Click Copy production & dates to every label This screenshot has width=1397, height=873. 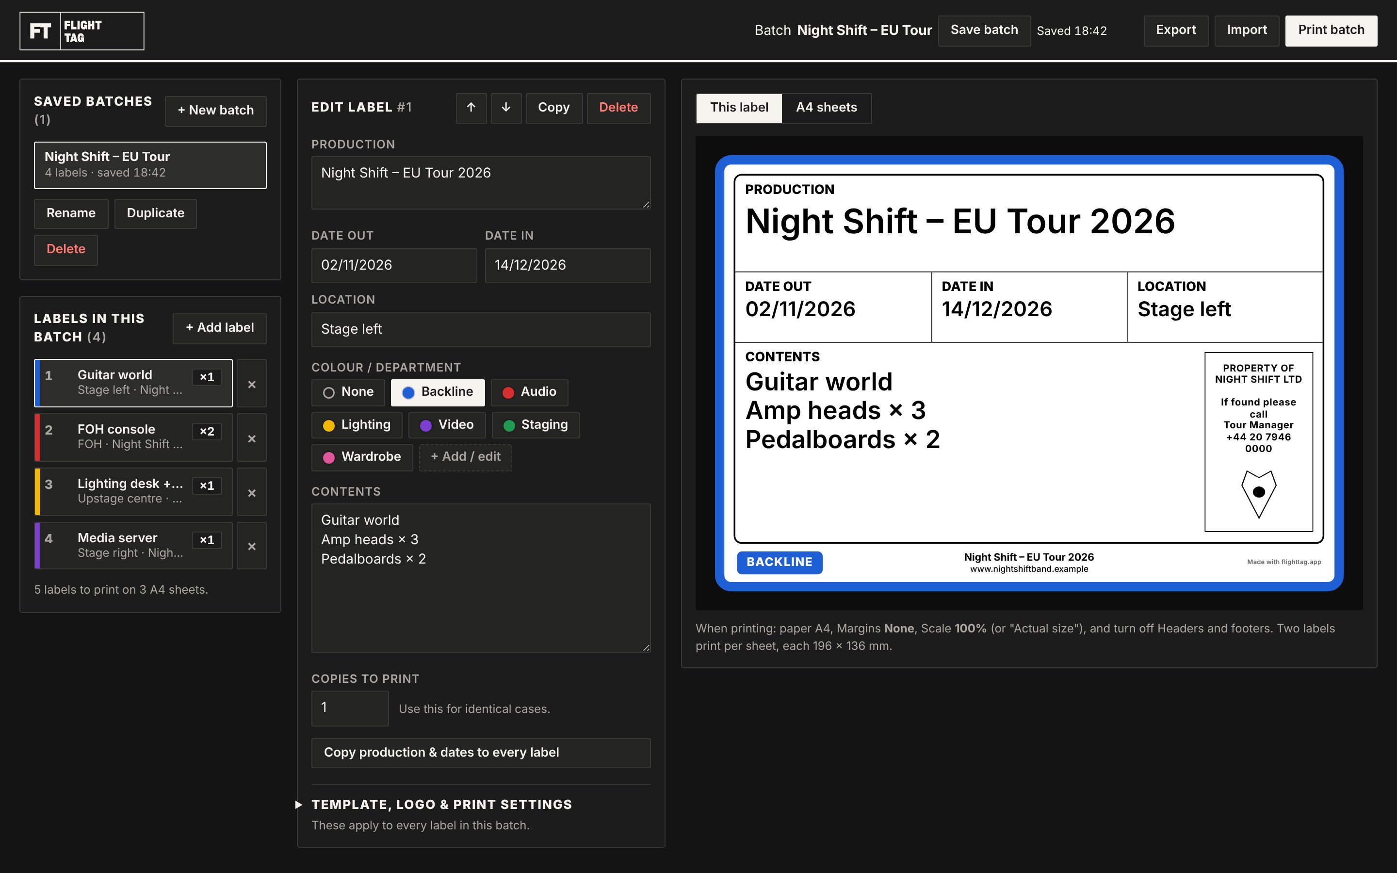click(x=481, y=753)
